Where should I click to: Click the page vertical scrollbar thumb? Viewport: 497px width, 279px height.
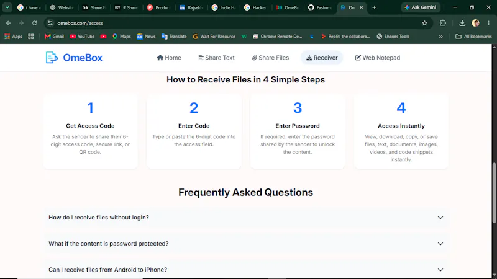coord(494,193)
